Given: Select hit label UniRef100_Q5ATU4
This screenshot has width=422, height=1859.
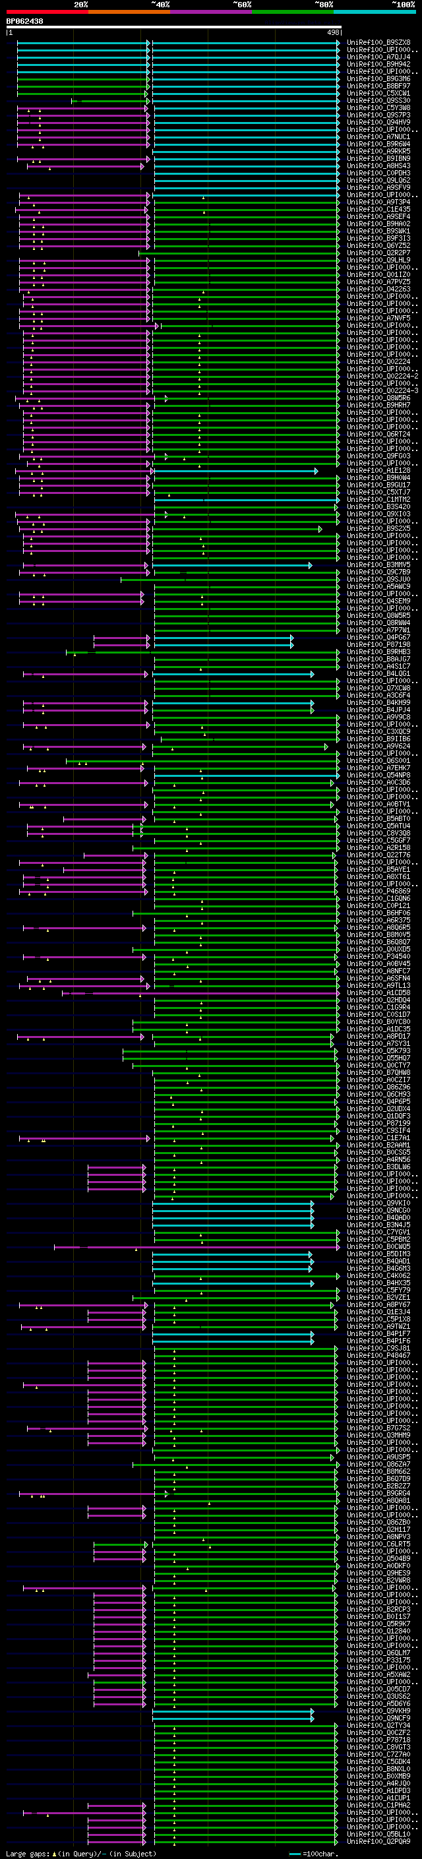Looking at the screenshot, I should 378,826.
